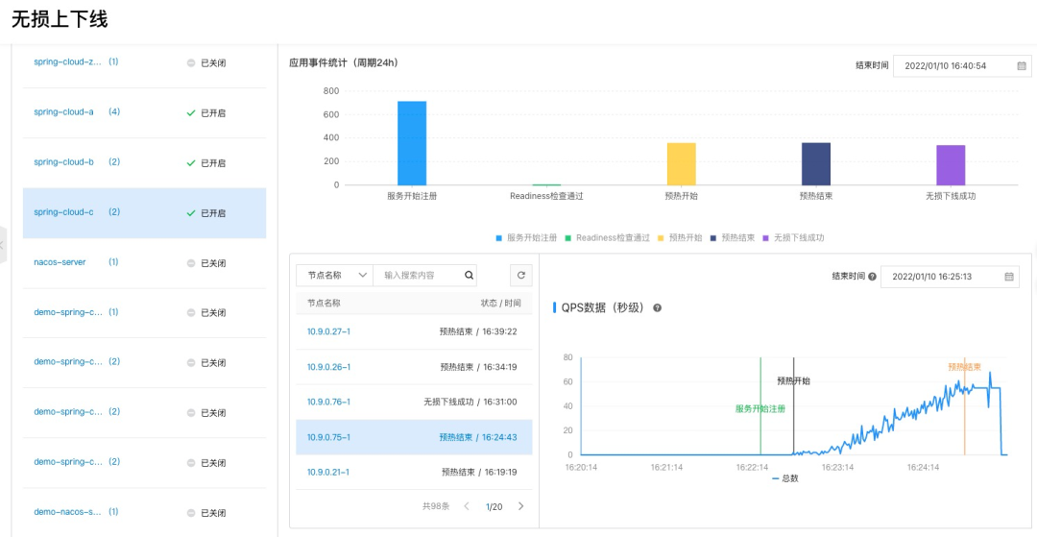Click the 输入搜索内容 search input
Image resolution: width=1037 pixels, height=537 pixels.
click(421, 275)
